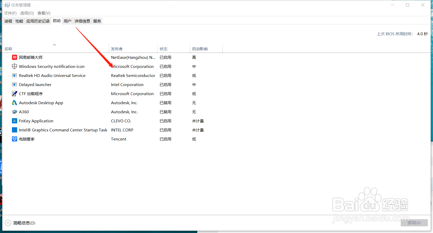Click 低 impact of 电脑管家 row
Image resolution: width=433 pixels, height=233 pixels.
click(194, 139)
